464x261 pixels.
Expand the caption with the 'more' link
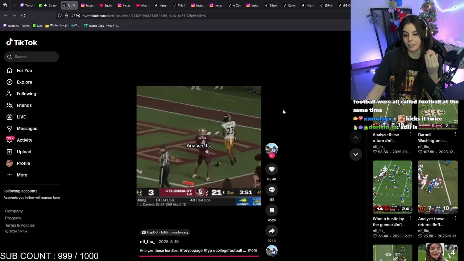coord(252,250)
